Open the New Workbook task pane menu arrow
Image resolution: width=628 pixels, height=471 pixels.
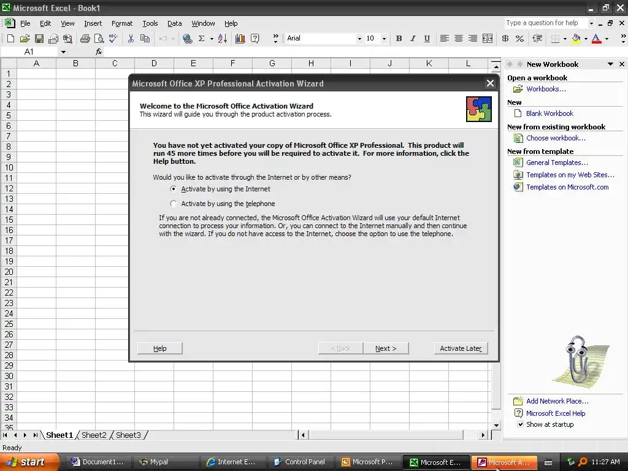(610, 64)
